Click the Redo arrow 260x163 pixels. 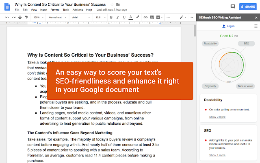[x=13, y=17]
